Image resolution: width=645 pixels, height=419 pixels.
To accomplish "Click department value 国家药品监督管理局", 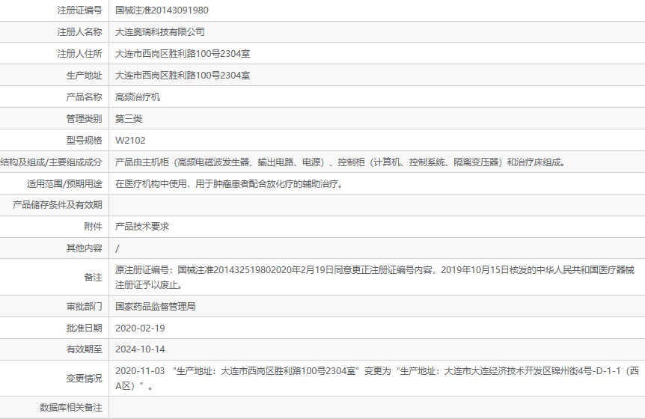I will pyautogui.click(x=155, y=306).
